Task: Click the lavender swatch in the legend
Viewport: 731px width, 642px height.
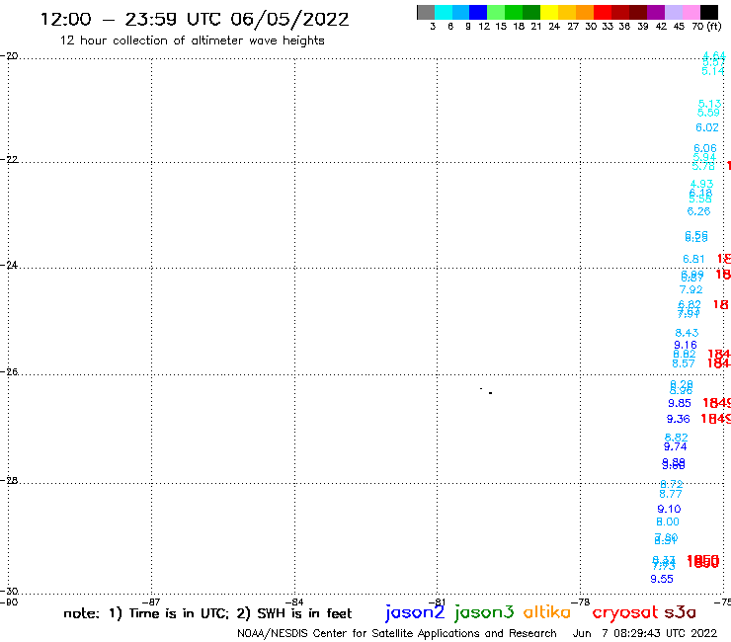Action: [673, 12]
